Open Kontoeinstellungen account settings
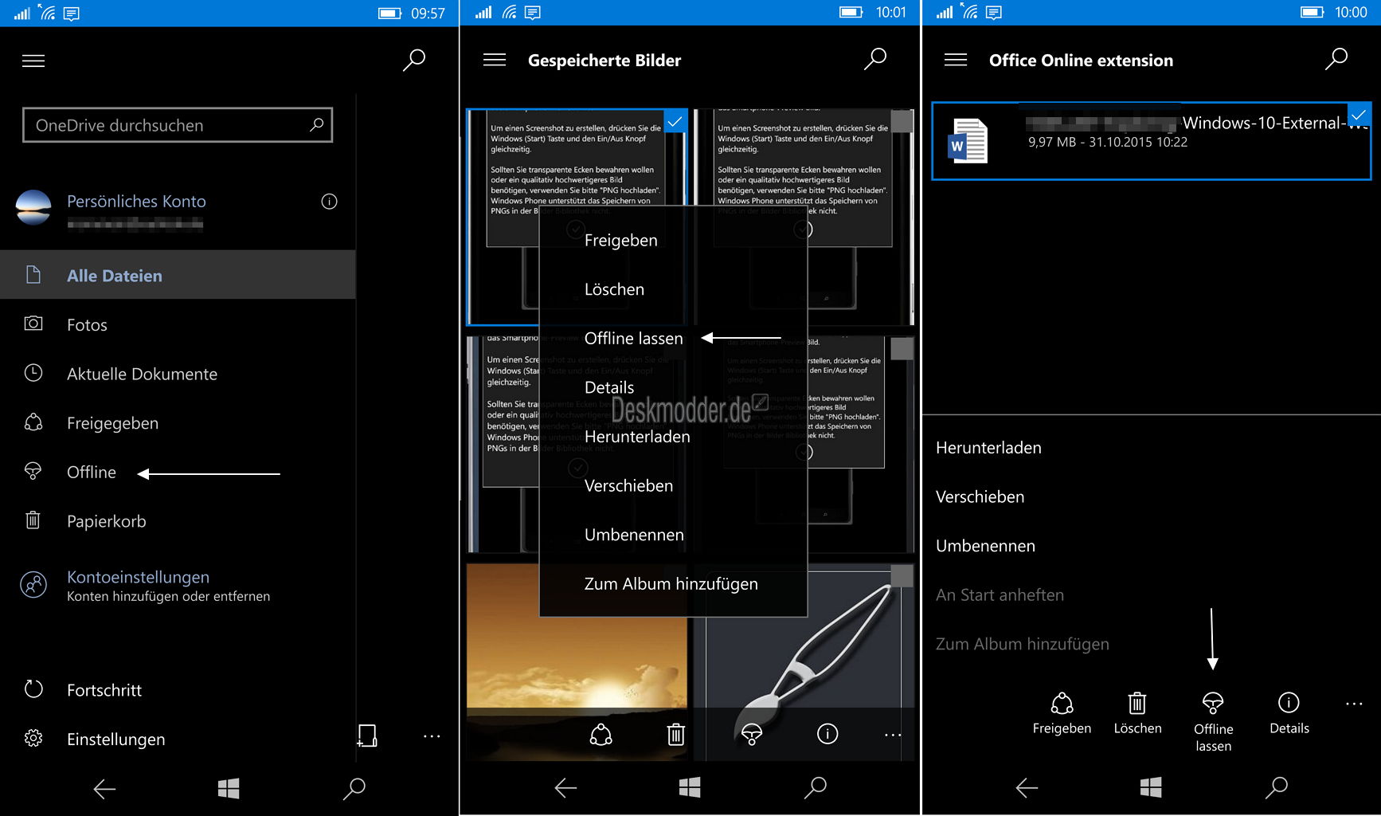This screenshot has width=1381, height=816. (x=178, y=586)
